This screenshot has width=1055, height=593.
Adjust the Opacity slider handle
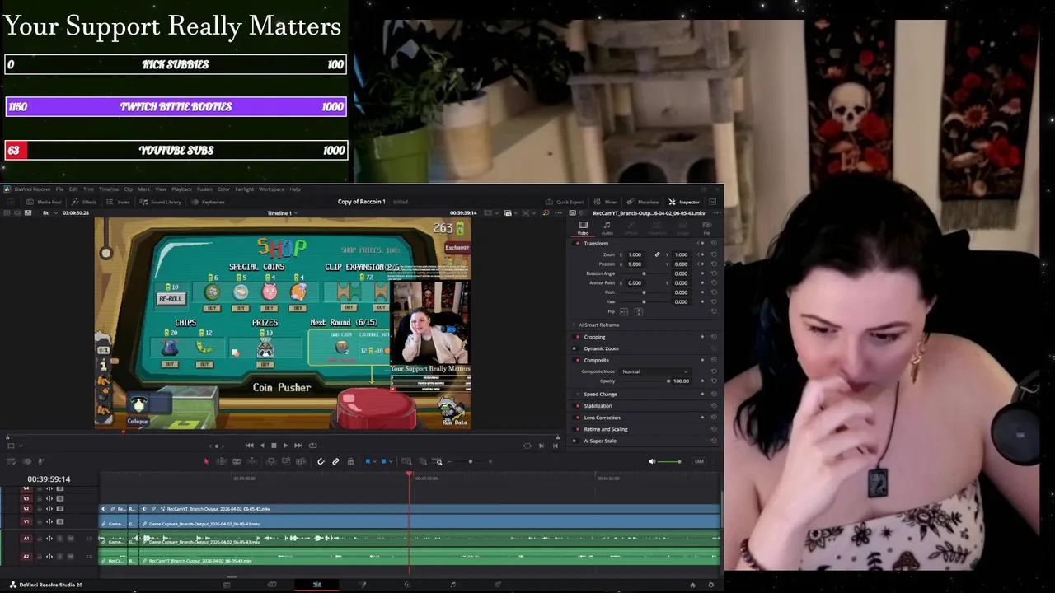pyautogui.click(x=668, y=381)
